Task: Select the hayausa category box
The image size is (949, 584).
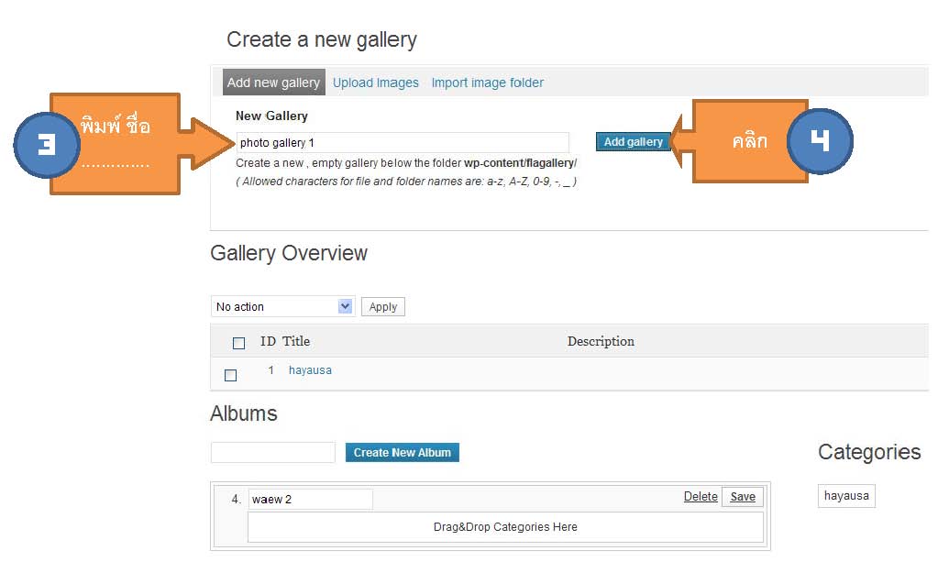Action: (x=846, y=496)
